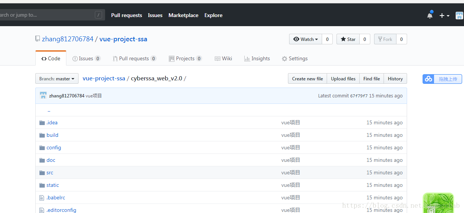This screenshot has height=213, width=464.
Task: Open the .idea folder link
Action: pos(52,122)
